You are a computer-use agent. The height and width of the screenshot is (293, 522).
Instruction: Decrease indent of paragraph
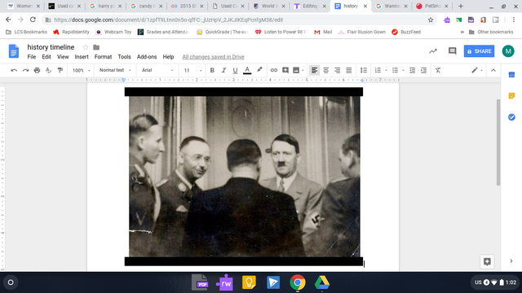point(412,70)
